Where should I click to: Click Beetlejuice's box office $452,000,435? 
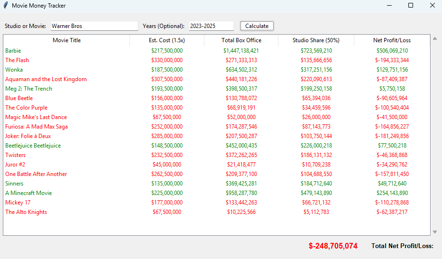[x=241, y=146]
